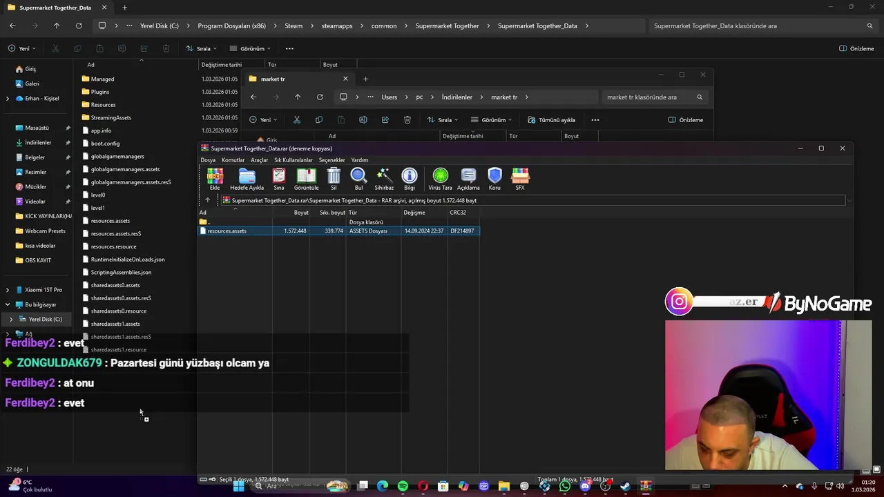Click Tümünü ayıkla in market tr window

tap(551, 120)
